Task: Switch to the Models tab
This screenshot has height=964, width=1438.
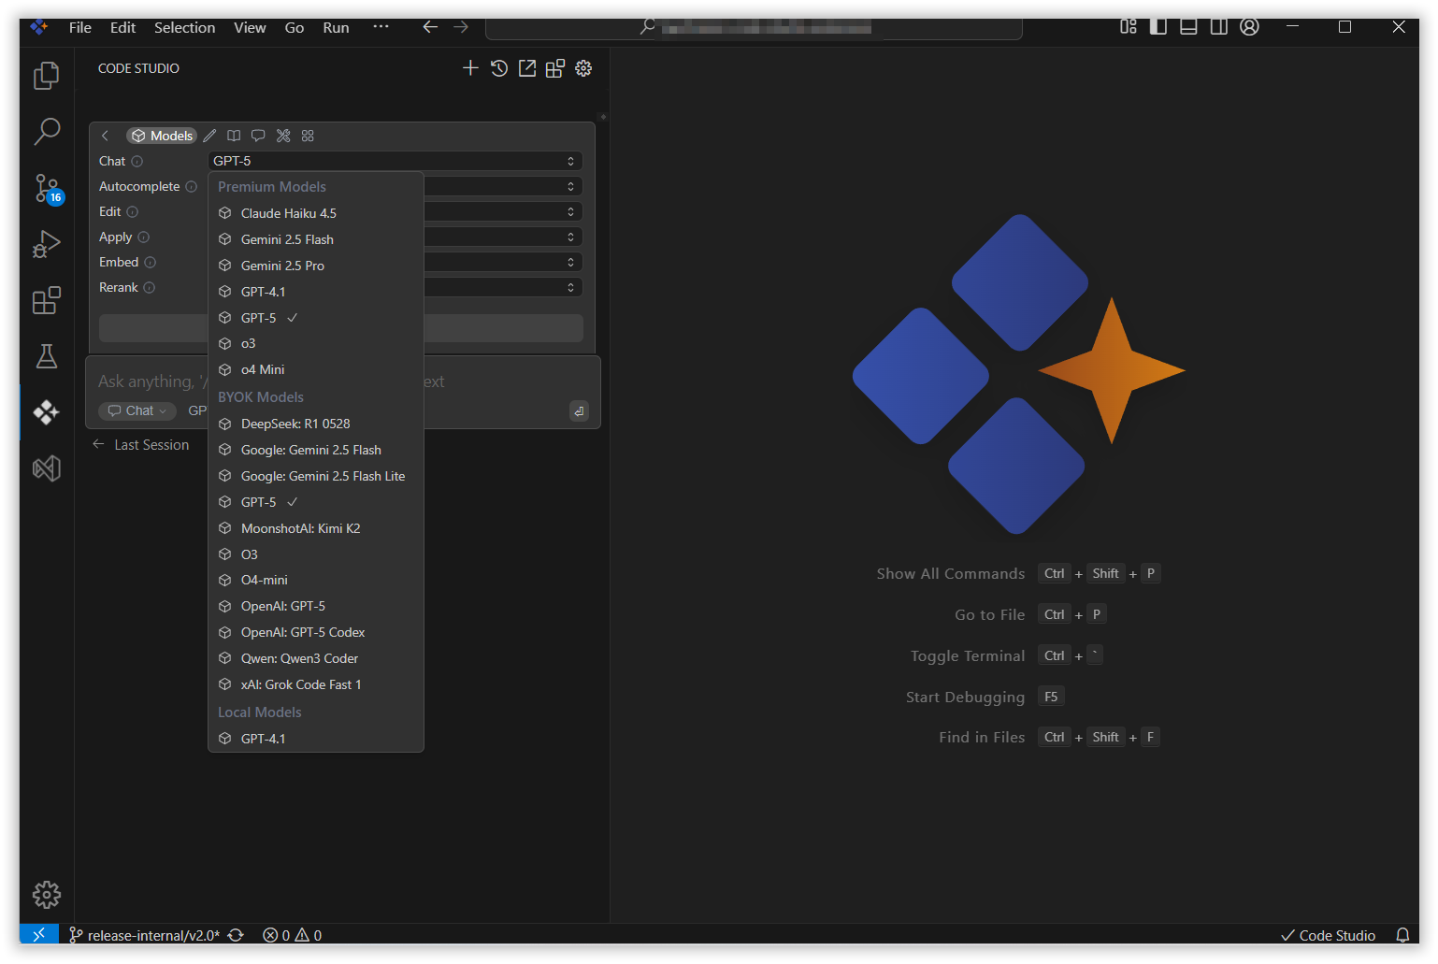Action: point(162,136)
